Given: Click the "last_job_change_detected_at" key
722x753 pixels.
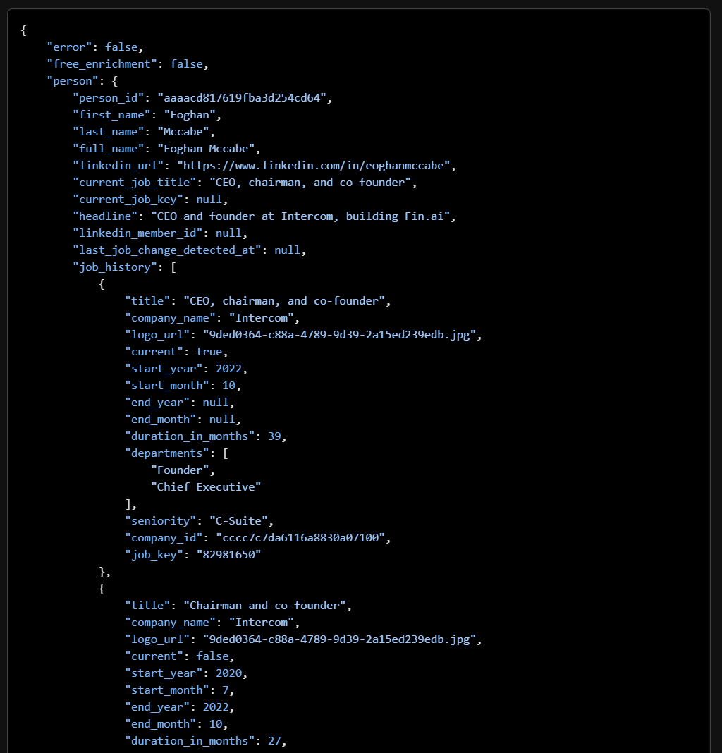Looking at the screenshot, I should [x=166, y=250].
